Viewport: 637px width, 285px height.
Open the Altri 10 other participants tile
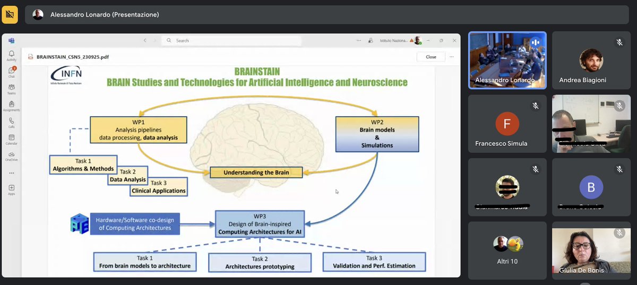[507, 250]
